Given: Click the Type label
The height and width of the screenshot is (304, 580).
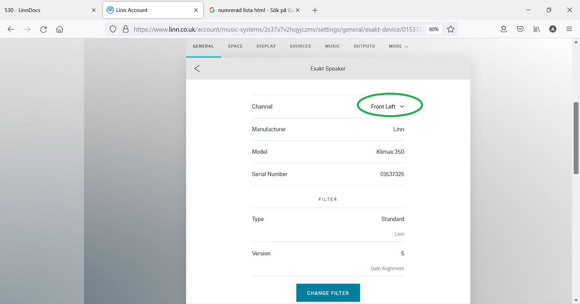Looking at the screenshot, I should coord(258,219).
